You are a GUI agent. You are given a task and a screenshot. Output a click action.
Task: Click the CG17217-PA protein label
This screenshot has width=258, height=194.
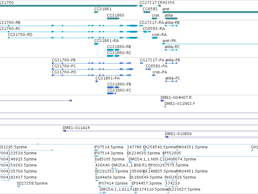[x=152, y=60]
